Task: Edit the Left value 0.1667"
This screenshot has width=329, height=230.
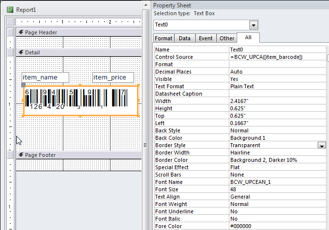Action: click(x=277, y=123)
